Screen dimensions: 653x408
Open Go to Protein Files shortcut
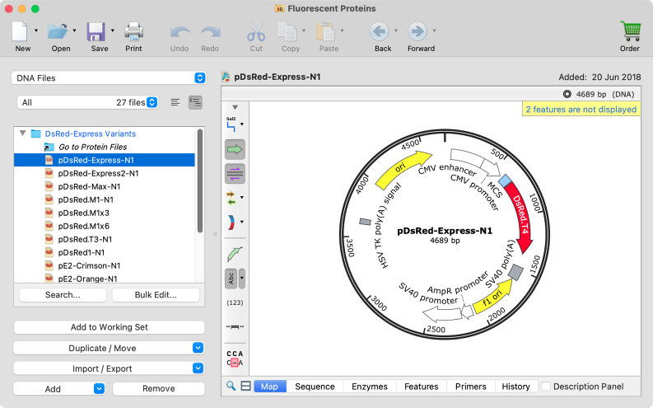(x=92, y=147)
